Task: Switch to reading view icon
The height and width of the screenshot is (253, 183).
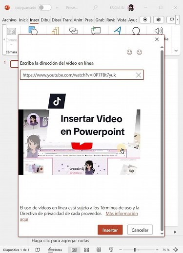Action: [x=99, y=250]
